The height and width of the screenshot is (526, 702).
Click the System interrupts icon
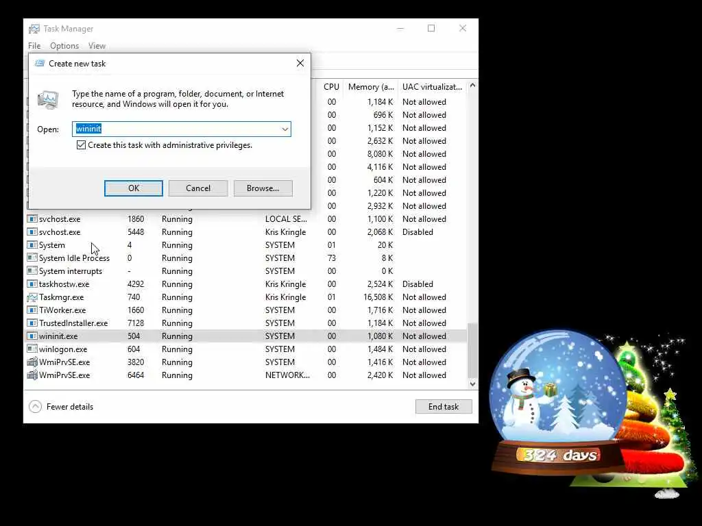[32, 271]
